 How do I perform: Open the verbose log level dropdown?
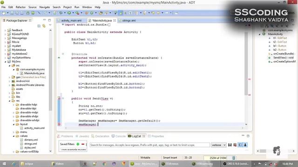pyautogui.click(x=218, y=145)
